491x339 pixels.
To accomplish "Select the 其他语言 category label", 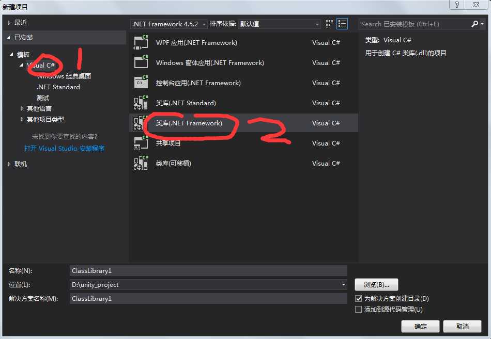I will [x=39, y=108].
